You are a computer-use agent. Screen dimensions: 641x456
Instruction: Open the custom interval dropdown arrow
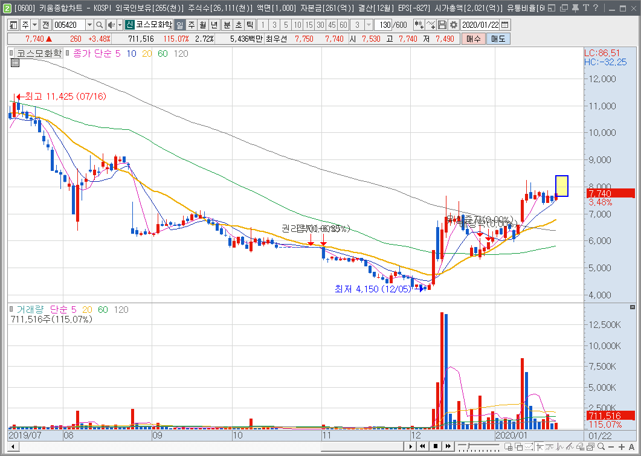coord(369,25)
